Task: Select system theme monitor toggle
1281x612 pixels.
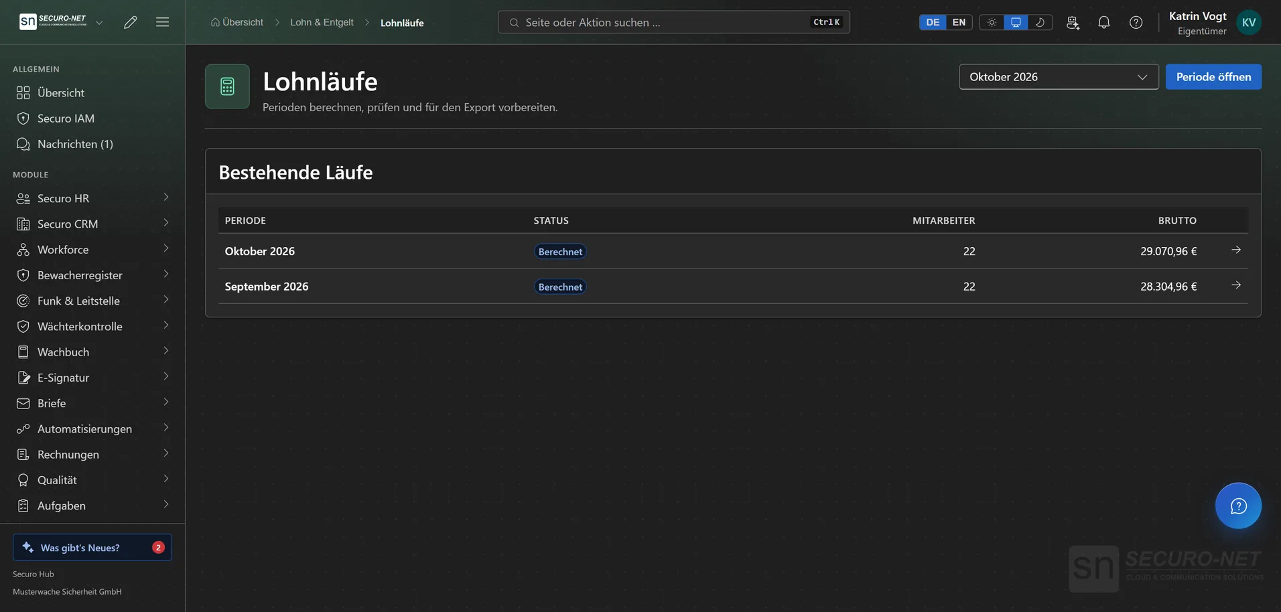Action: click(x=1016, y=22)
